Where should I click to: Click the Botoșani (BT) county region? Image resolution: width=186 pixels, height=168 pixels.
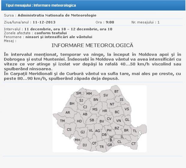coord(116,91)
